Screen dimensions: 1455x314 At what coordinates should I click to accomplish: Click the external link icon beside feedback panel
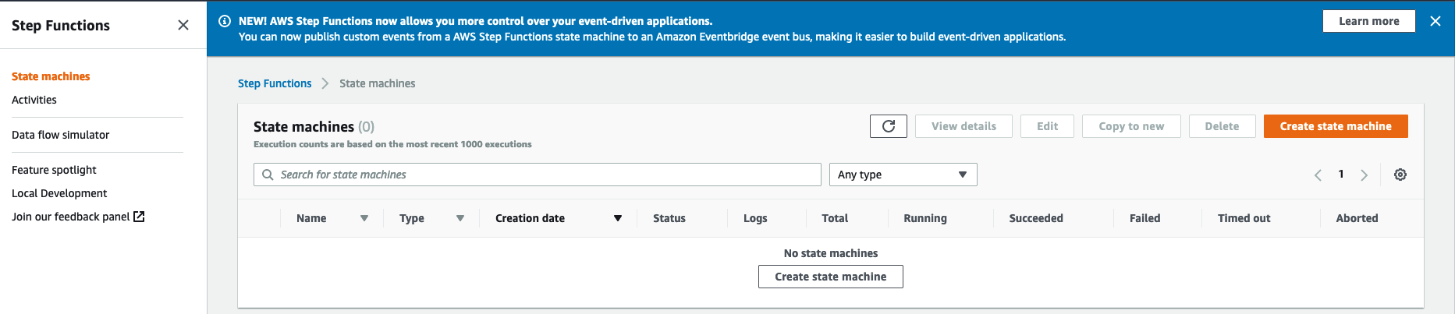pos(139,217)
